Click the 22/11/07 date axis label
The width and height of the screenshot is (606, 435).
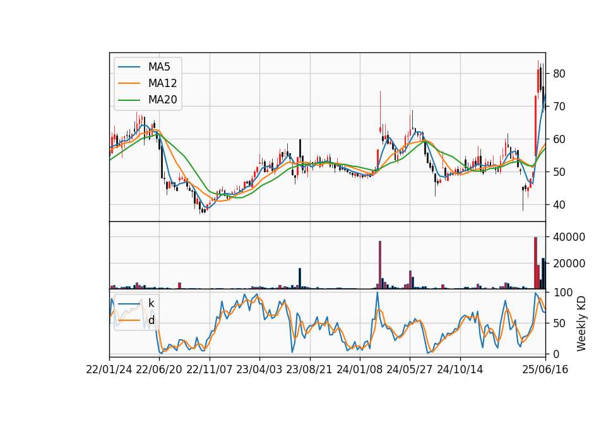(210, 369)
